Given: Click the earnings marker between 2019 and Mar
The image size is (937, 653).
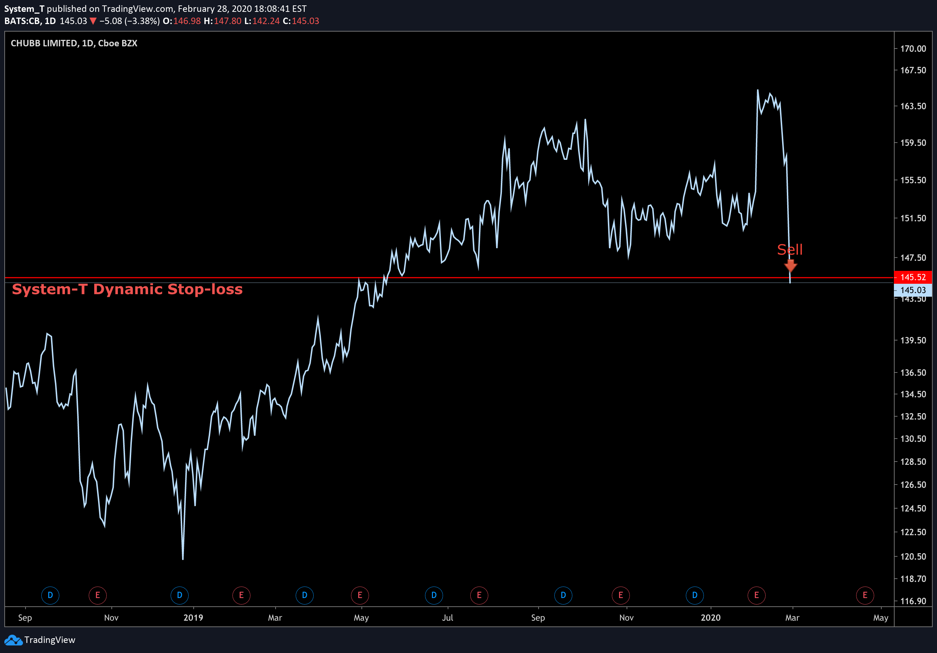Looking at the screenshot, I should (x=241, y=595).
